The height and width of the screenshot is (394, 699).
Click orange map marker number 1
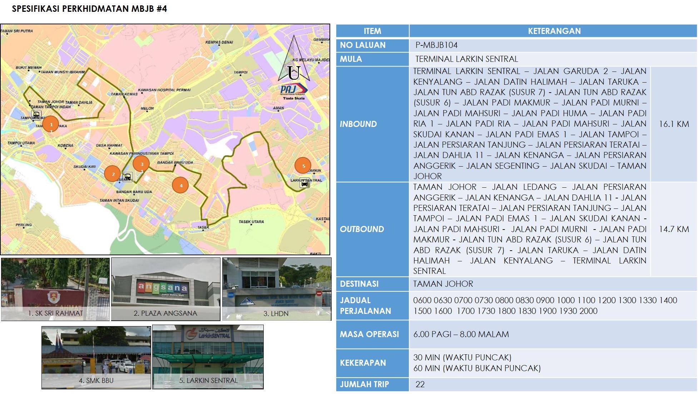(51, 124)
